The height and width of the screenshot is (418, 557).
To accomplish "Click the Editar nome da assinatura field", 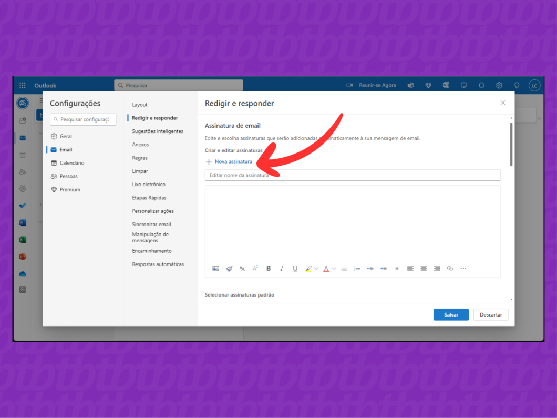I will click(x=352, y=175).
